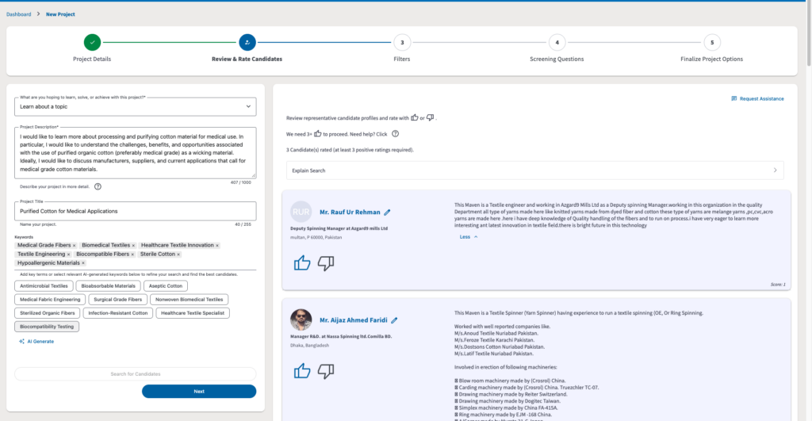
Task: Click the Project Title field
Action: (135, 211)
